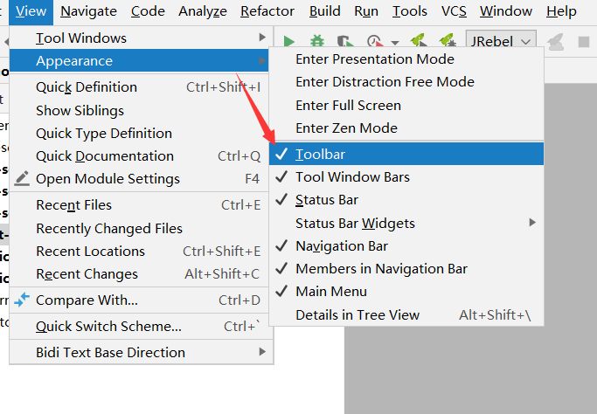Open the Navigate menu
The width and height of the screenshot is (597, 414).
(88, 11)
